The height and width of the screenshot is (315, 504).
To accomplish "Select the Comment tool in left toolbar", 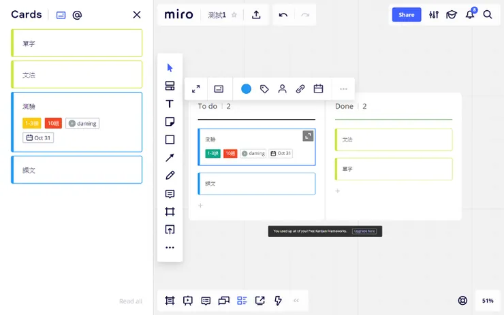I will (170, 194).
